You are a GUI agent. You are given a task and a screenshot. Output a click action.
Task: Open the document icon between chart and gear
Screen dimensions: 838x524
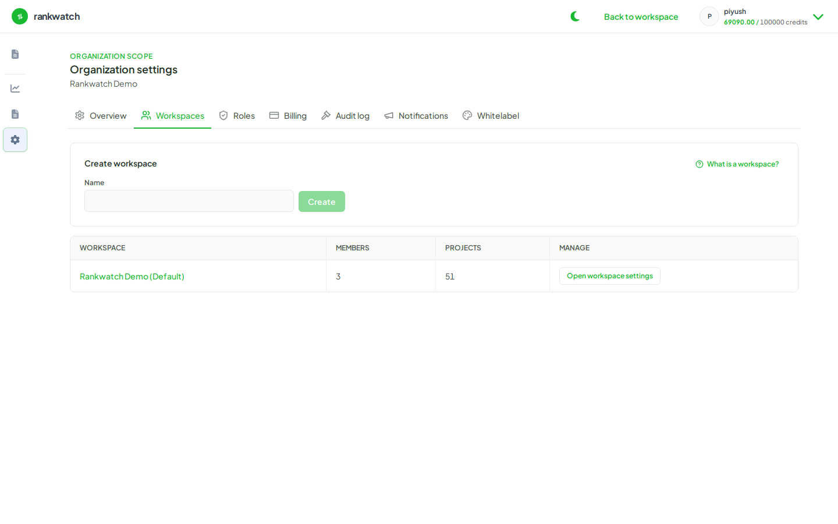point(15,114)
